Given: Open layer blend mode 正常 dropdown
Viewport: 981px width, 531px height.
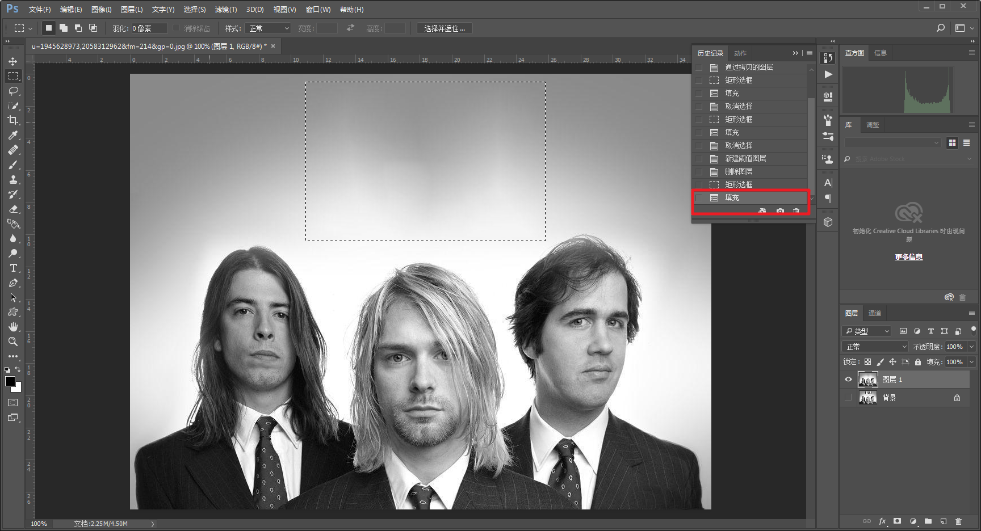Looking at the screenshot, I should (x=875, y=347).
